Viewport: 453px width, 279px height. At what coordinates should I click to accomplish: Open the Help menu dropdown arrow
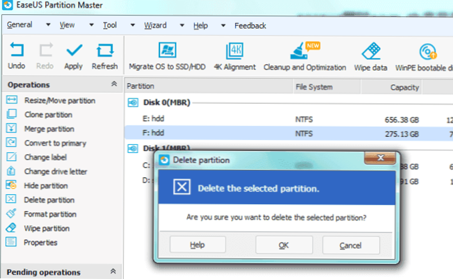(x=223, y=26)
